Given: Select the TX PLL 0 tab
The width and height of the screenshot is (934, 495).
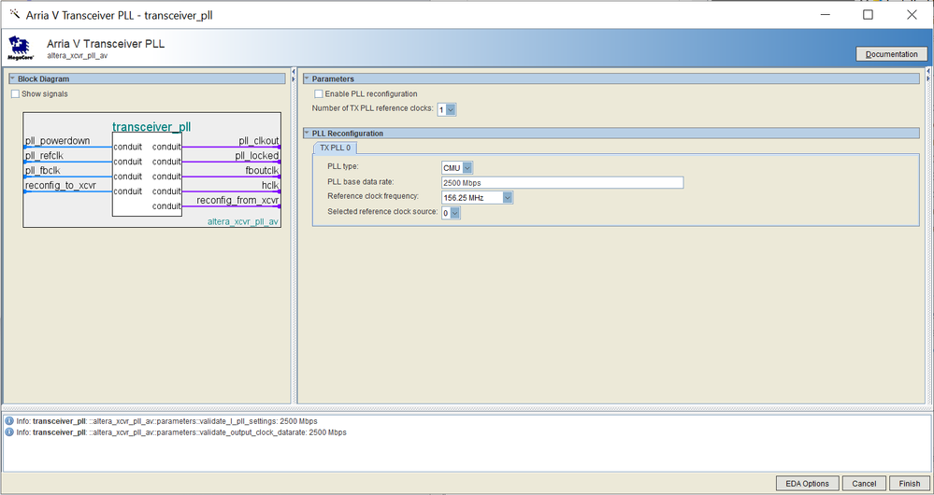Looking at the screenshot, I should (334, 148).
